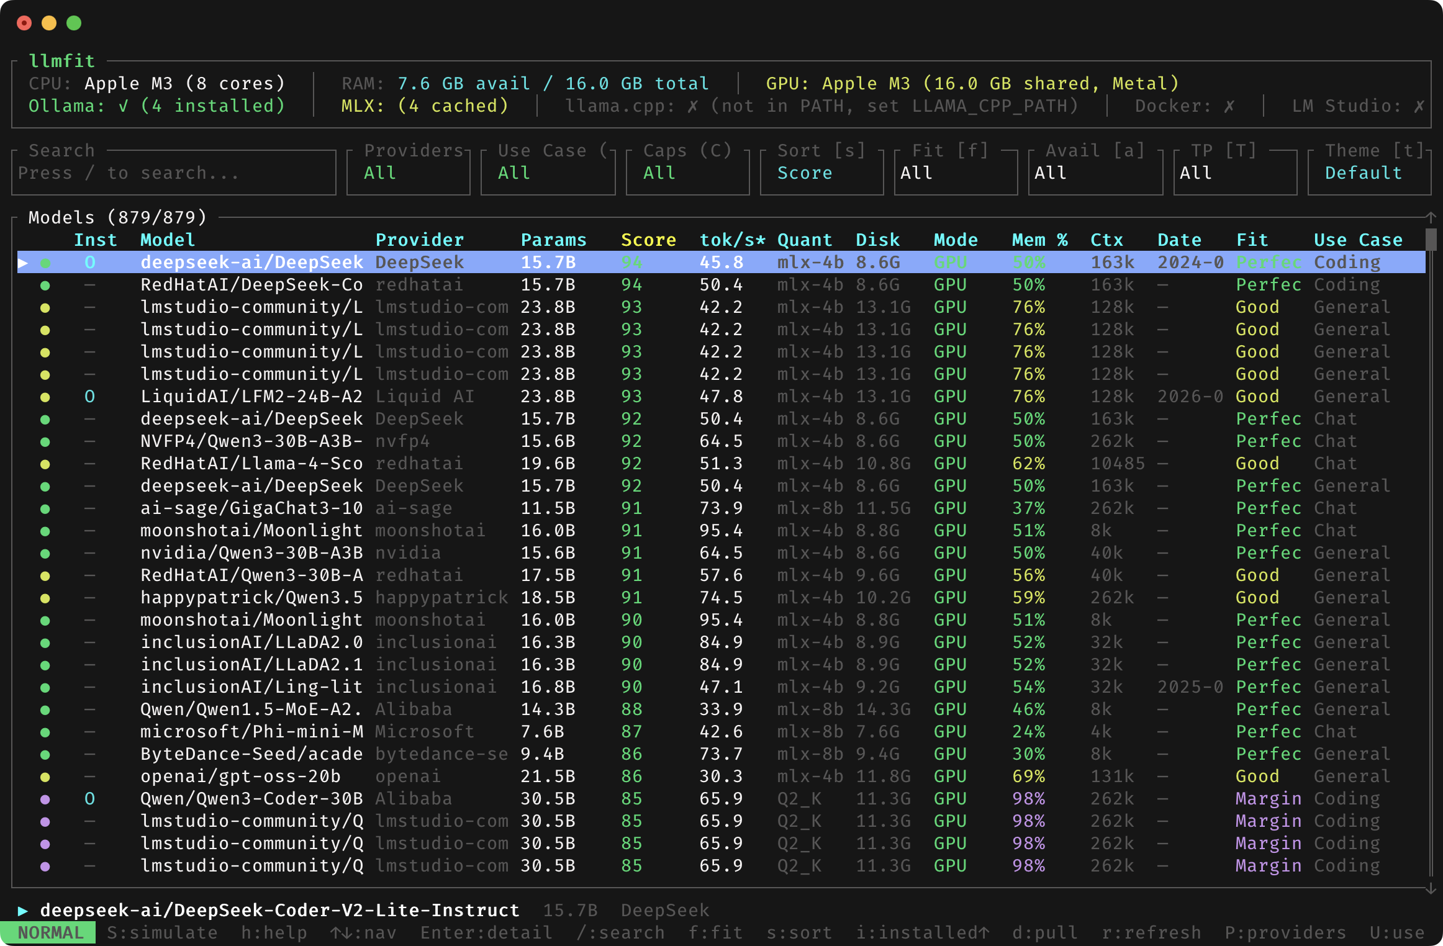
Task: Click the Mem % column header
Action: [x=1040, y=240]
